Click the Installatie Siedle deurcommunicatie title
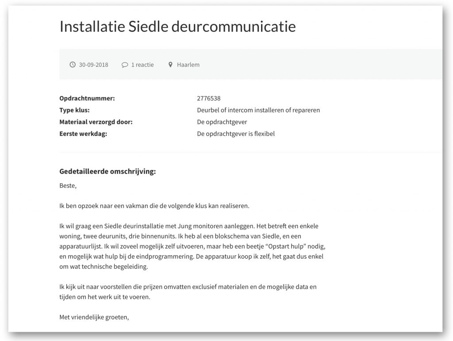The image size is (453, 341). (x=177, y=27)
